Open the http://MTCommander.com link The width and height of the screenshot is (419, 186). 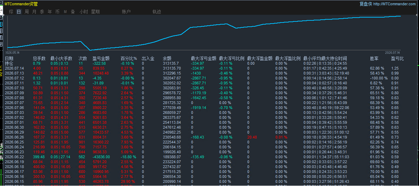coord(394,4)
